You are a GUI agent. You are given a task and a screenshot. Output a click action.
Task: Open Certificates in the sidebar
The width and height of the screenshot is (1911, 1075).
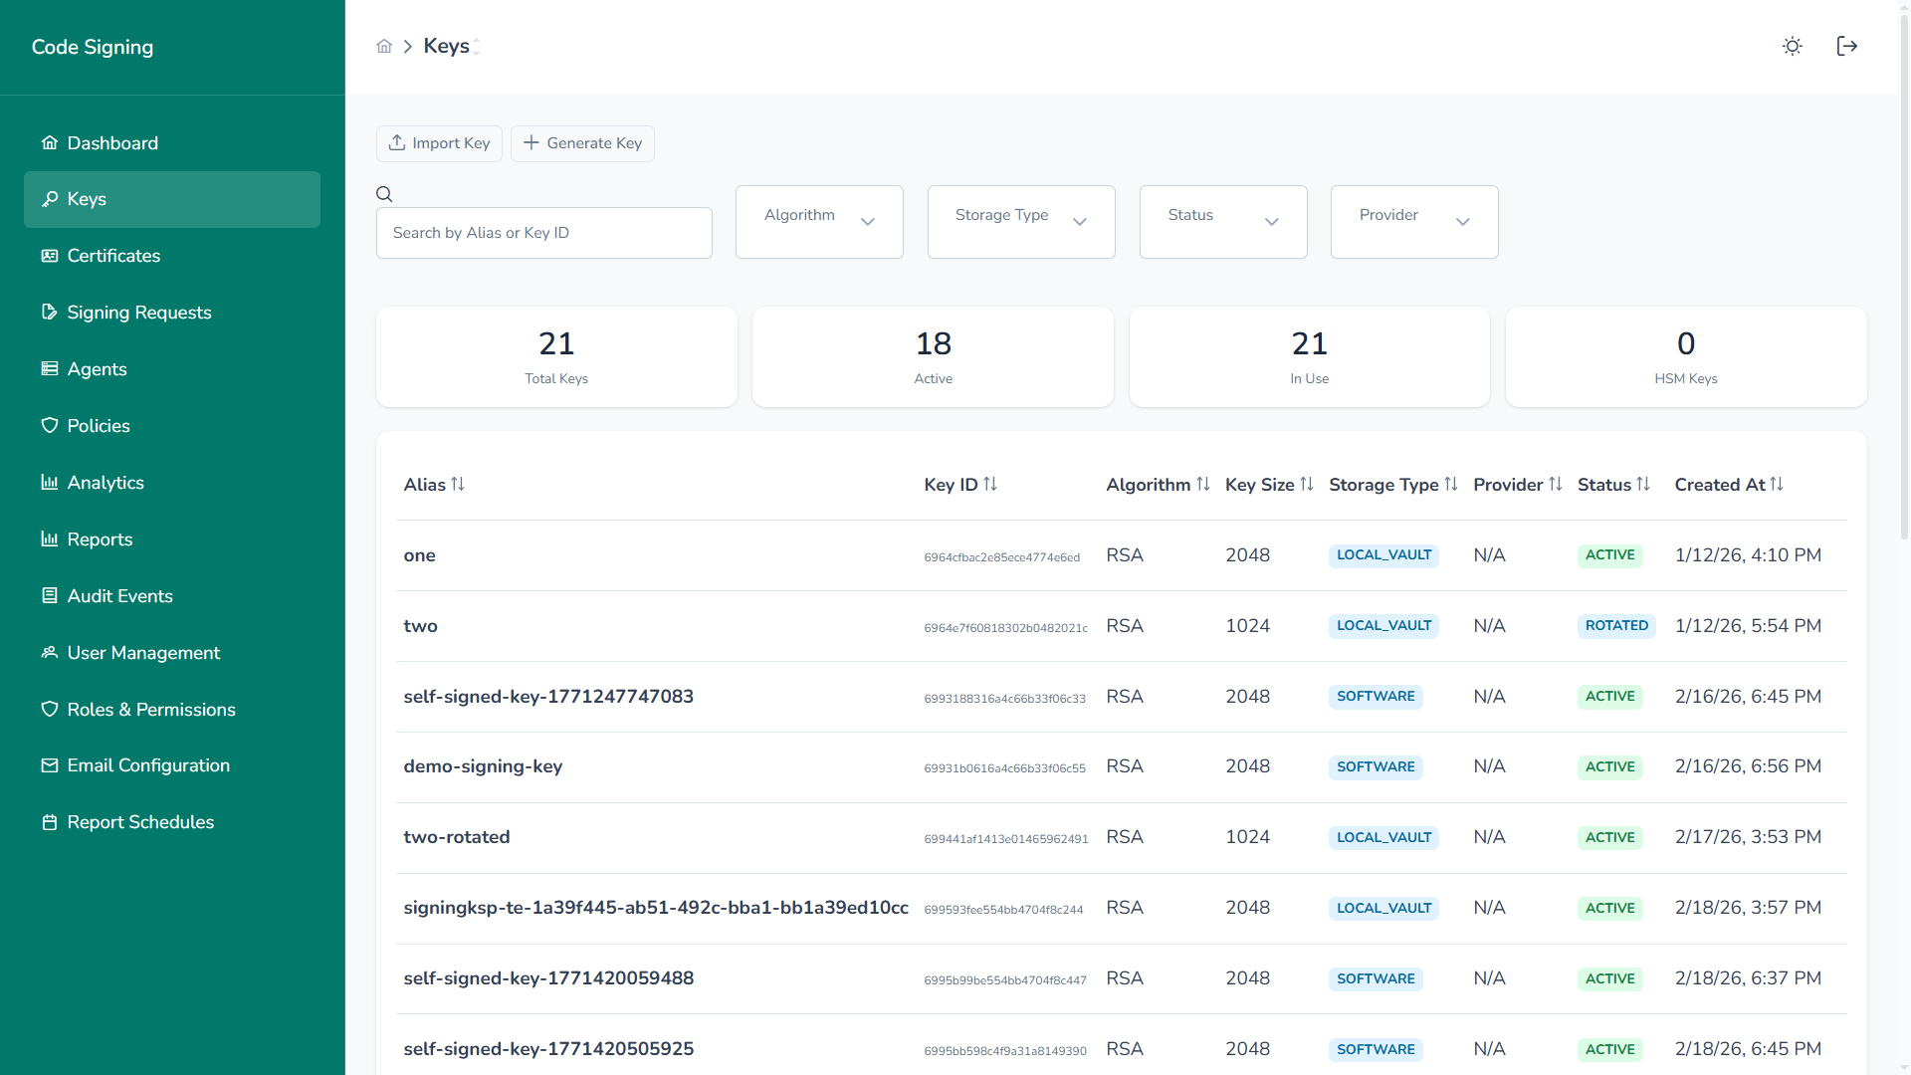coord(113,256)
